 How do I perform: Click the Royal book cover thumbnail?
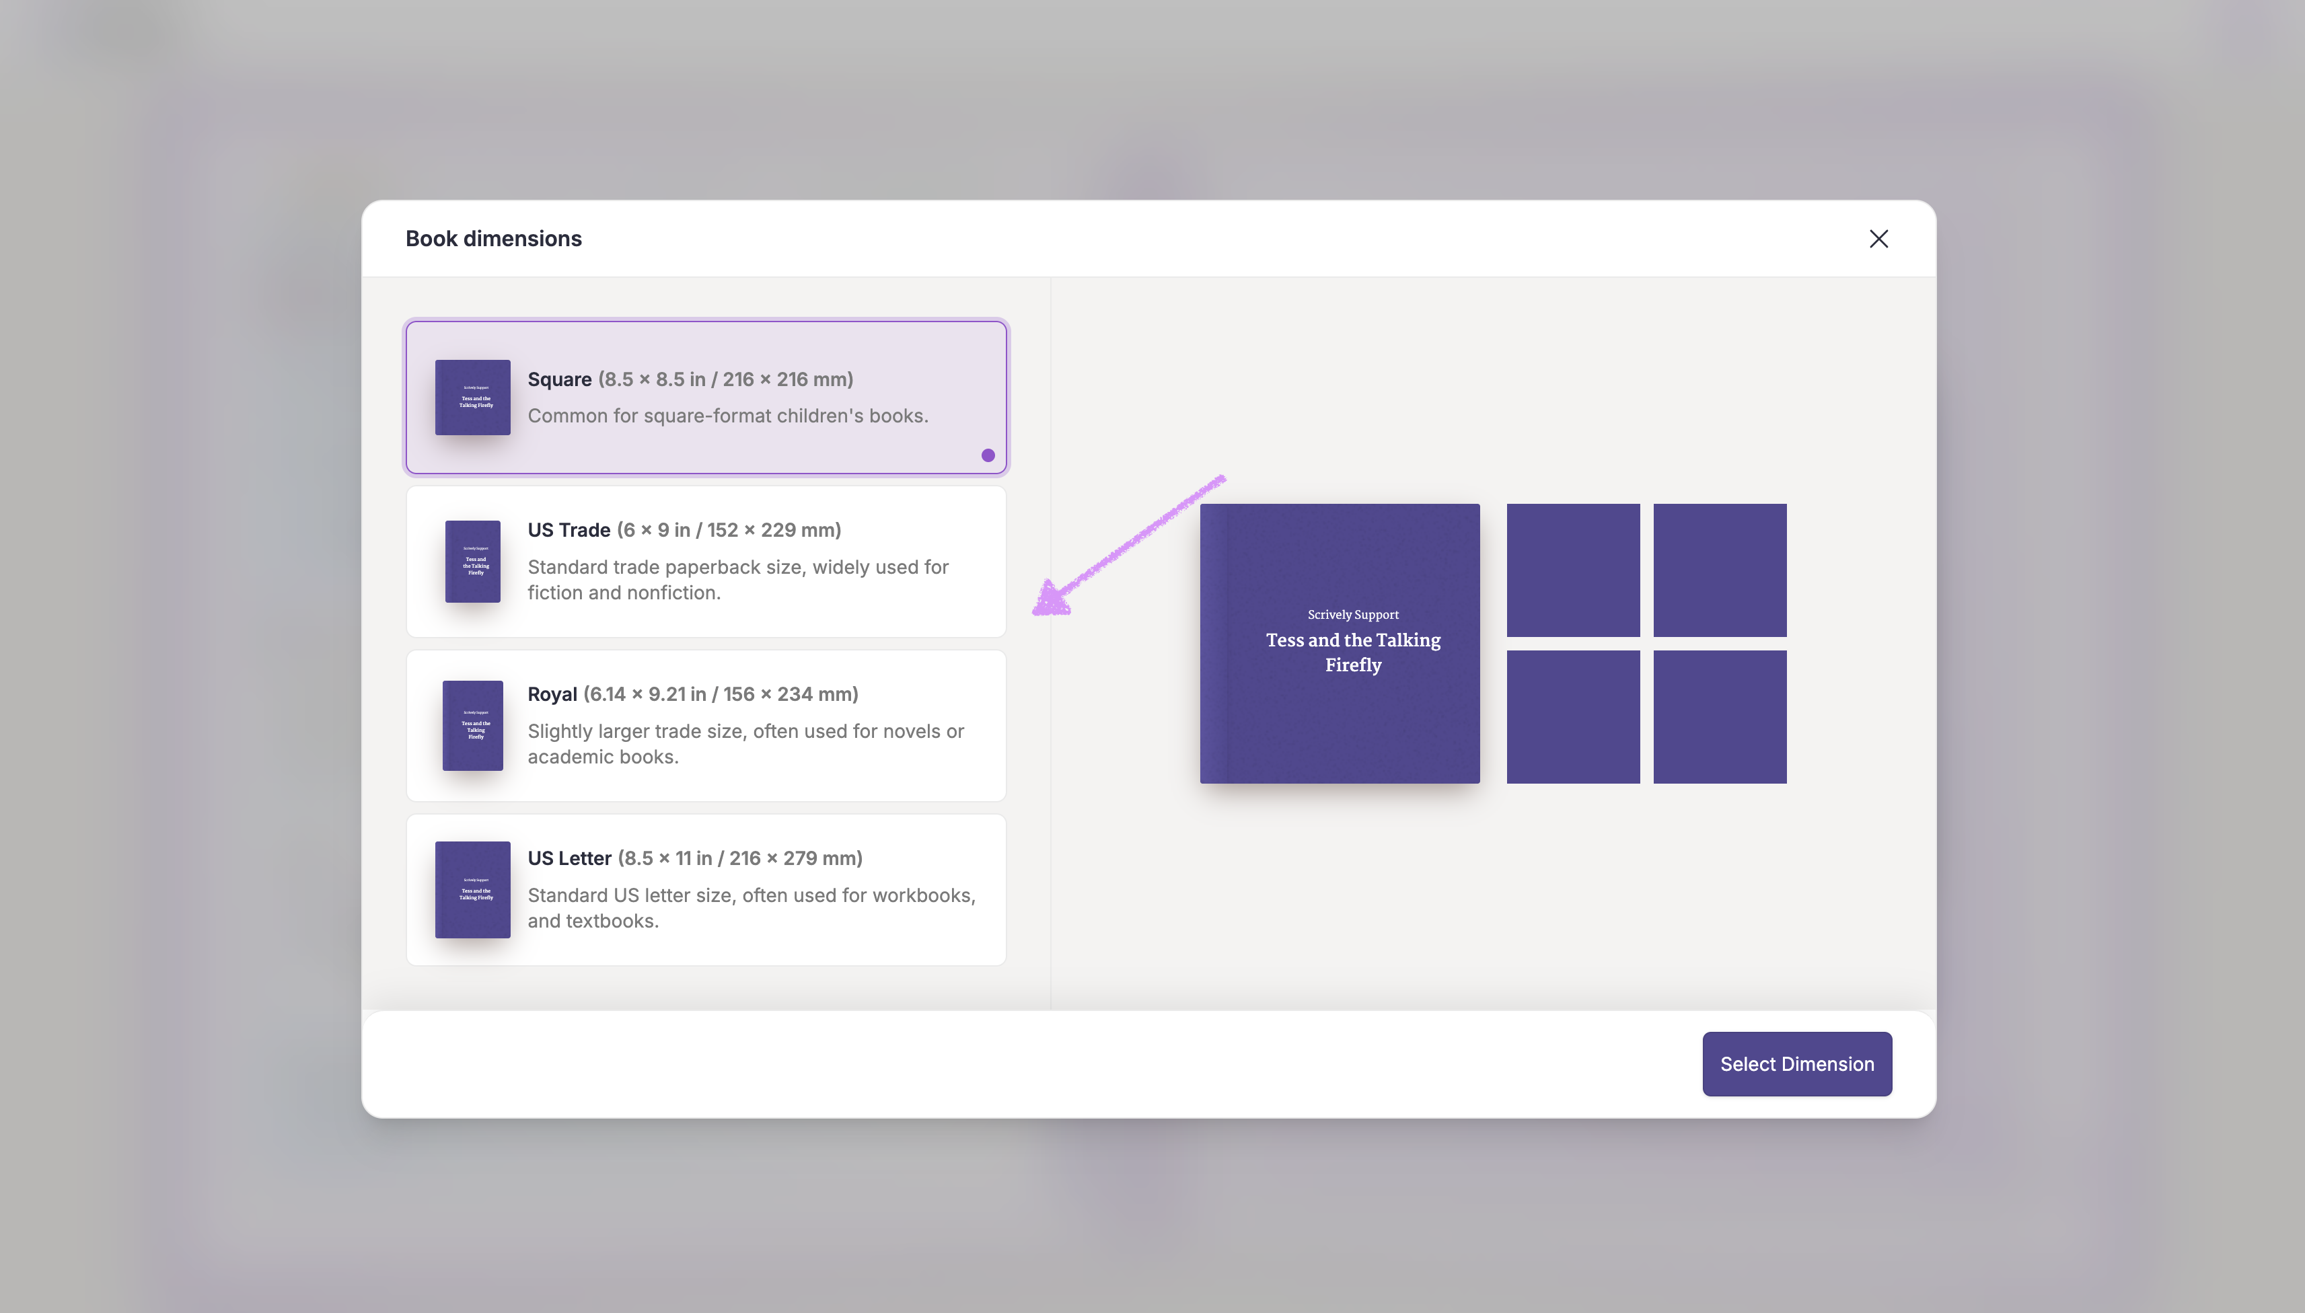tap(472, 725)
